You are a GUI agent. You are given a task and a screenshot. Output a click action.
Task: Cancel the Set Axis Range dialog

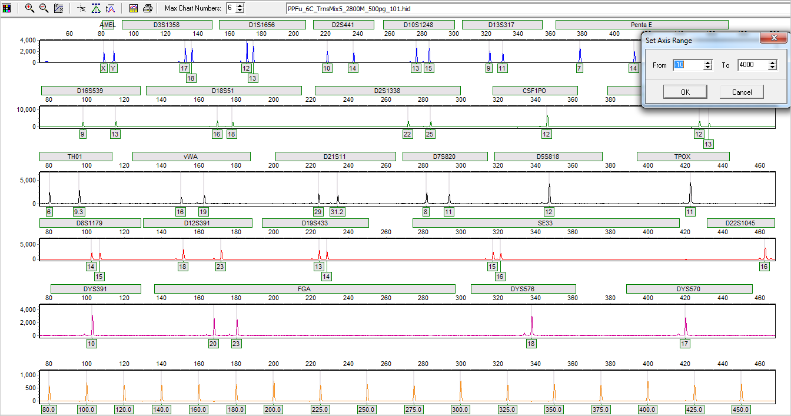tap(742, 92)
